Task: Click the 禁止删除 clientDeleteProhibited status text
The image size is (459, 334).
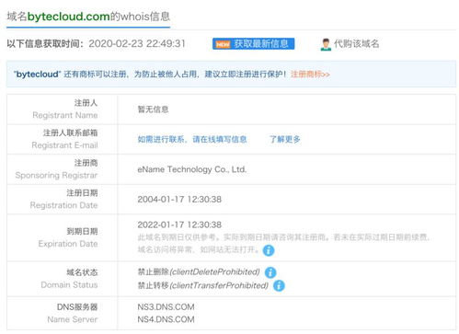Action: 199,272
